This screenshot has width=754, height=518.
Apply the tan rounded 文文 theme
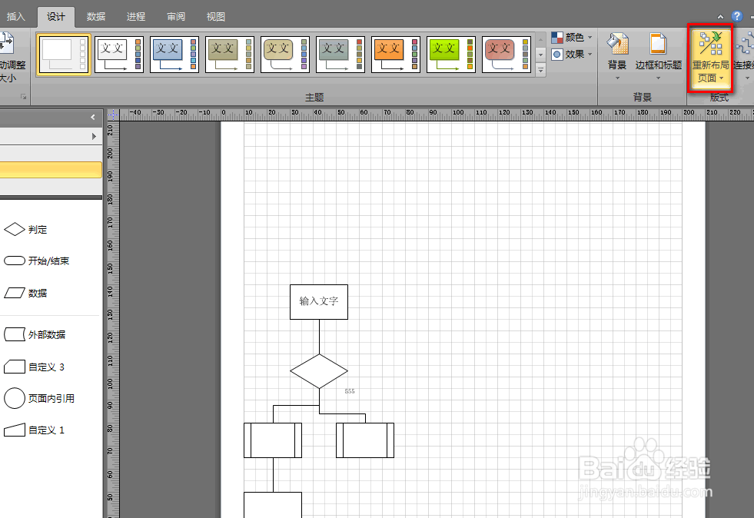coord(284,55)
